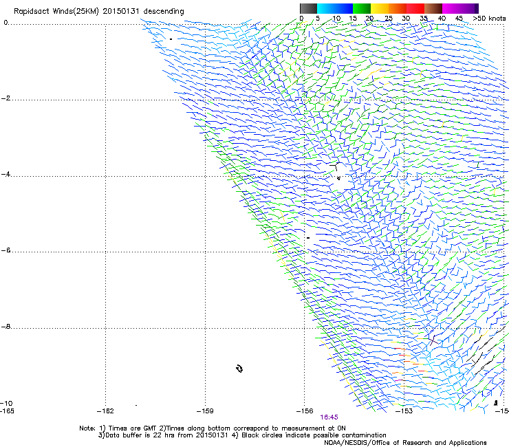Image resolution: width=509 pixels, height=447 pixels.
Task: Click the isolated black contamination circle marker
Action: tap(239, 369)
